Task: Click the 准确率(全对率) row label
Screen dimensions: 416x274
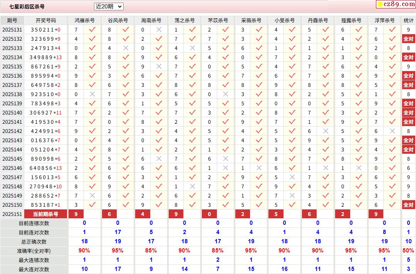Action: coord(34,251)
